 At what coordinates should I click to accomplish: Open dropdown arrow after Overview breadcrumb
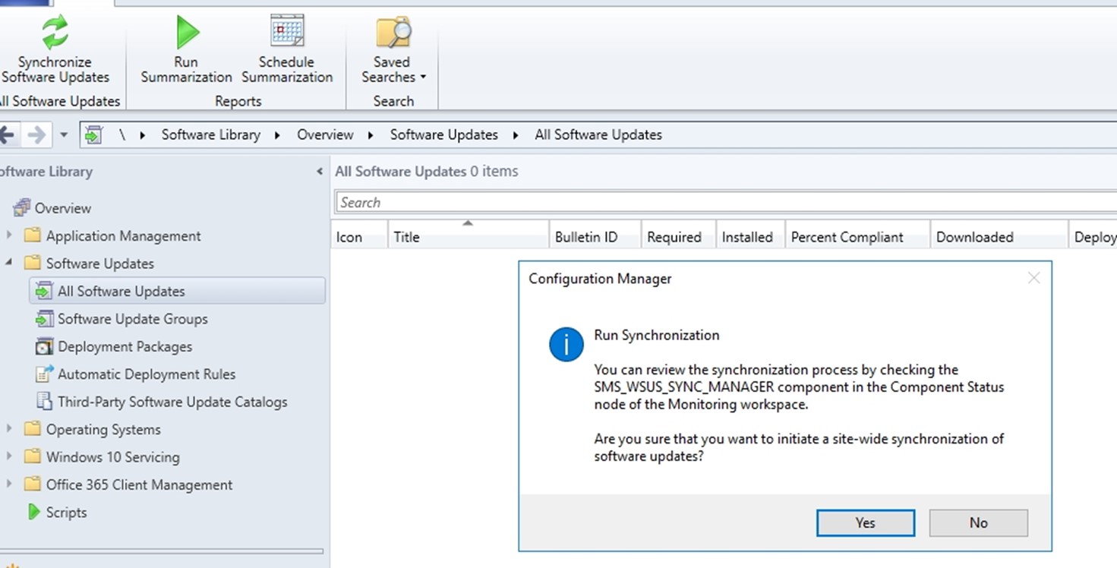tap(371, 135)
